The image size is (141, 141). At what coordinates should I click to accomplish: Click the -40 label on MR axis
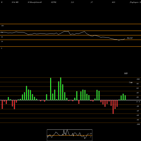click(x=138, y=111)
